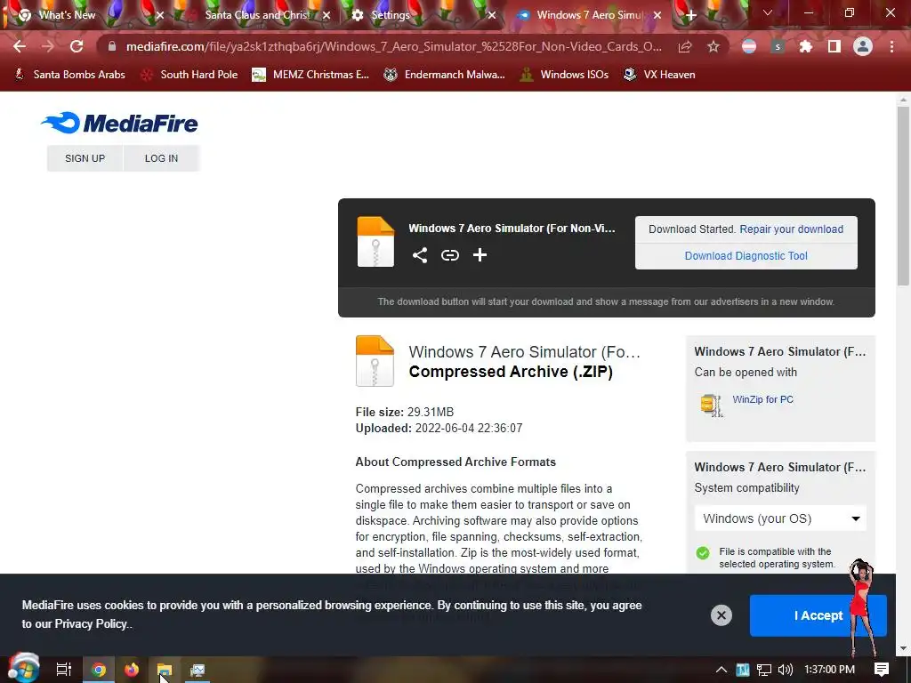Select Windows 7 Aero Simulator tab
Screen dimensions: 911x683
coord(589,15)
